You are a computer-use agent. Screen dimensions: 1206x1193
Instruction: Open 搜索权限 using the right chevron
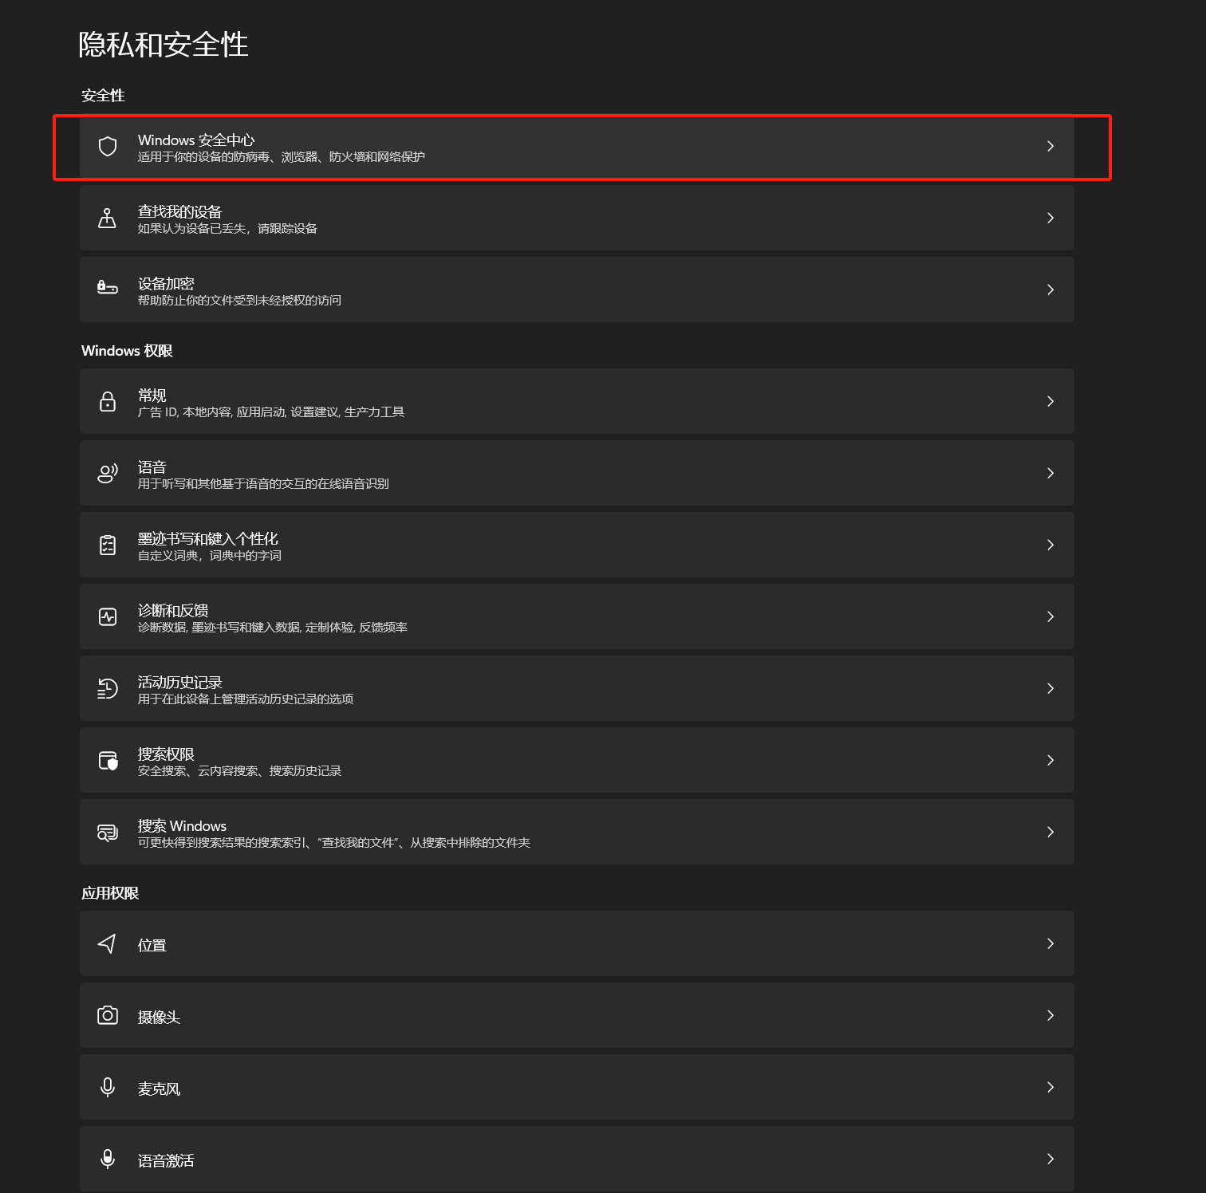1050,760
